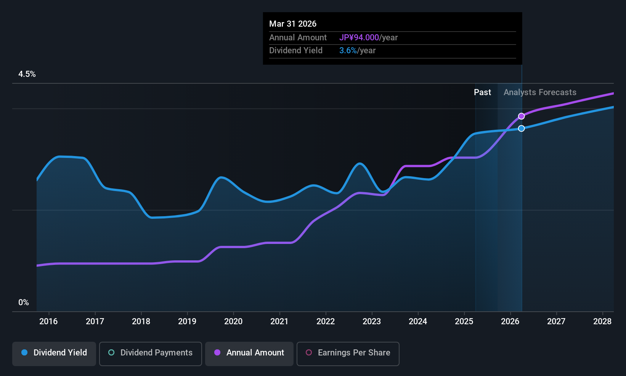Toggle the Earnings Per Share legend

tap(348, 354)
